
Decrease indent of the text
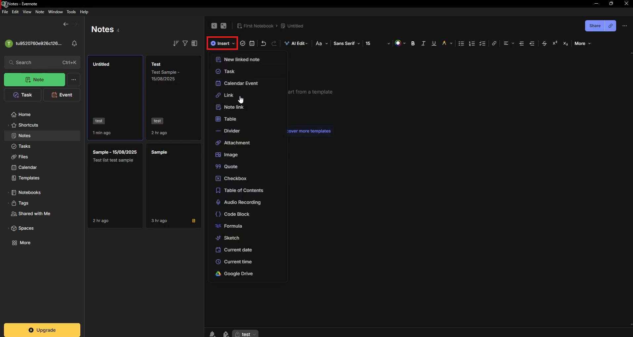pos(533,43)
